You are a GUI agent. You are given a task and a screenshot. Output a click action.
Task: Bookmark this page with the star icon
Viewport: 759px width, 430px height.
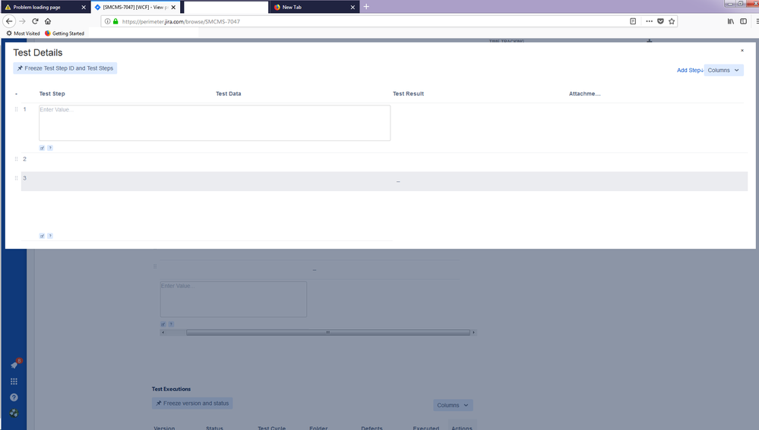coord(672,21)
